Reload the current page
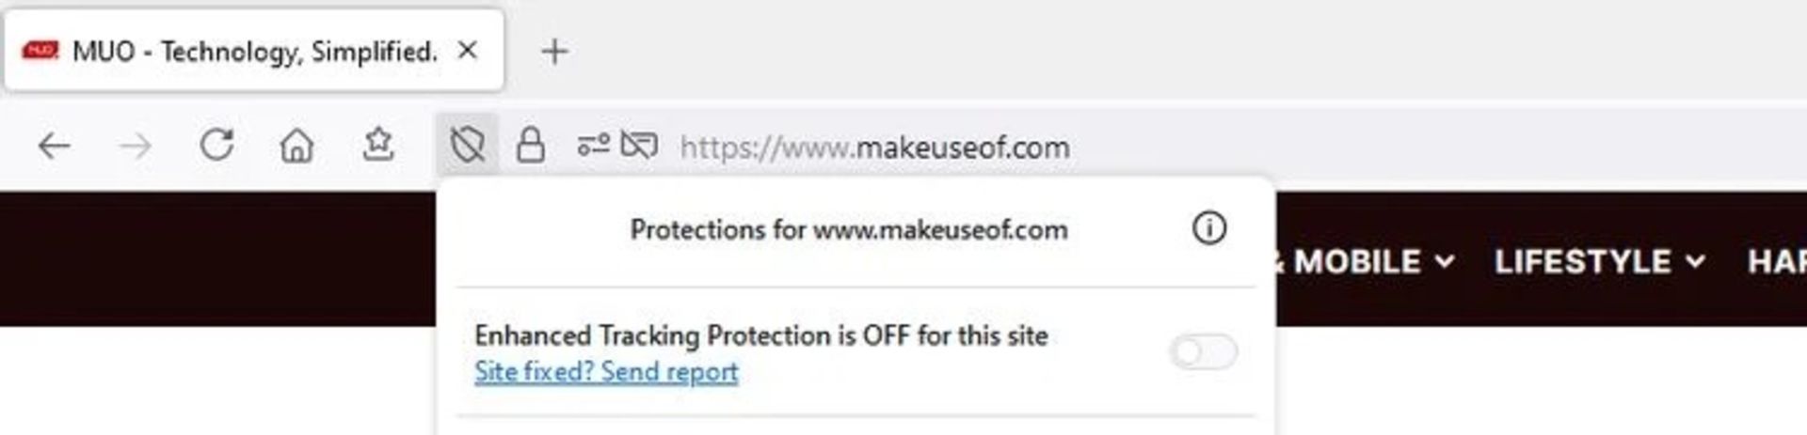The image size is (1807, 435). coord(216,146)
